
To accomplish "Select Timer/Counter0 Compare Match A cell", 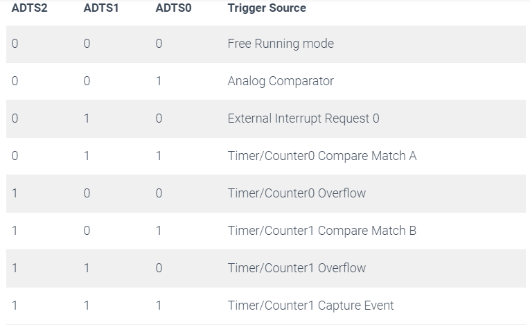I will tap(321, 156).
